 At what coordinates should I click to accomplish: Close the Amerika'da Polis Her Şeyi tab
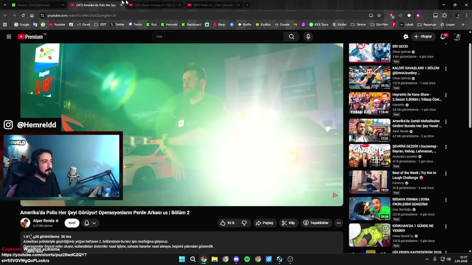coord(122,5)
